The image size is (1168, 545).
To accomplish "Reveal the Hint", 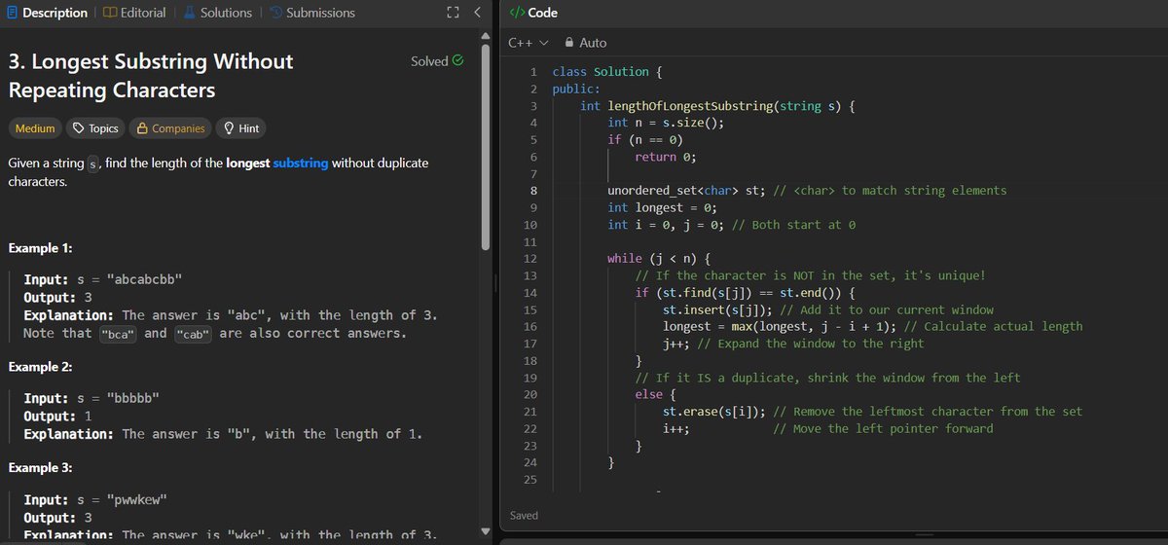I will pyautogui.click(x=240, y=128).
